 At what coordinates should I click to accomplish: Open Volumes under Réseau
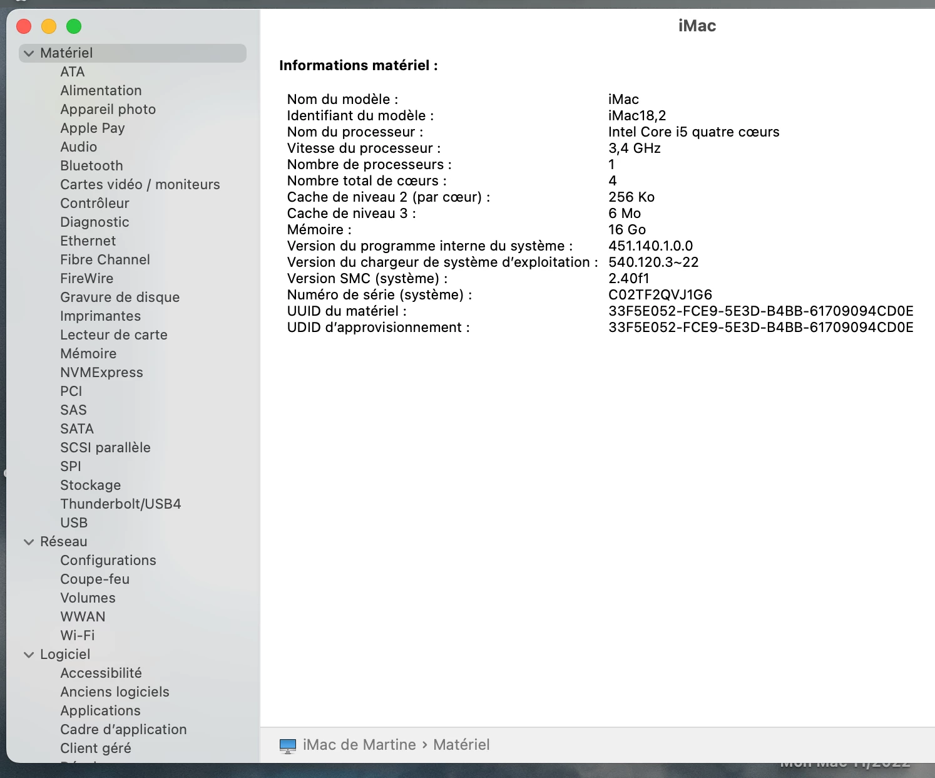(88, 598)
